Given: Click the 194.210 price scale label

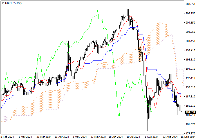Looking at the screenshot, I should (x=190, y=69).
